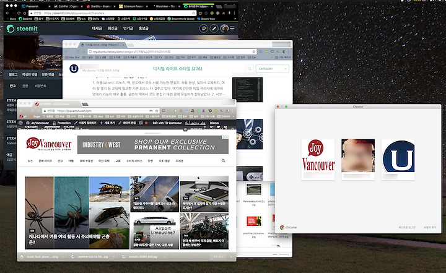Viewport: 446px width, 273px height.
Task: Expand bookmarks overflow chevron in JoyVancouver window
Action: coord(234,116)
